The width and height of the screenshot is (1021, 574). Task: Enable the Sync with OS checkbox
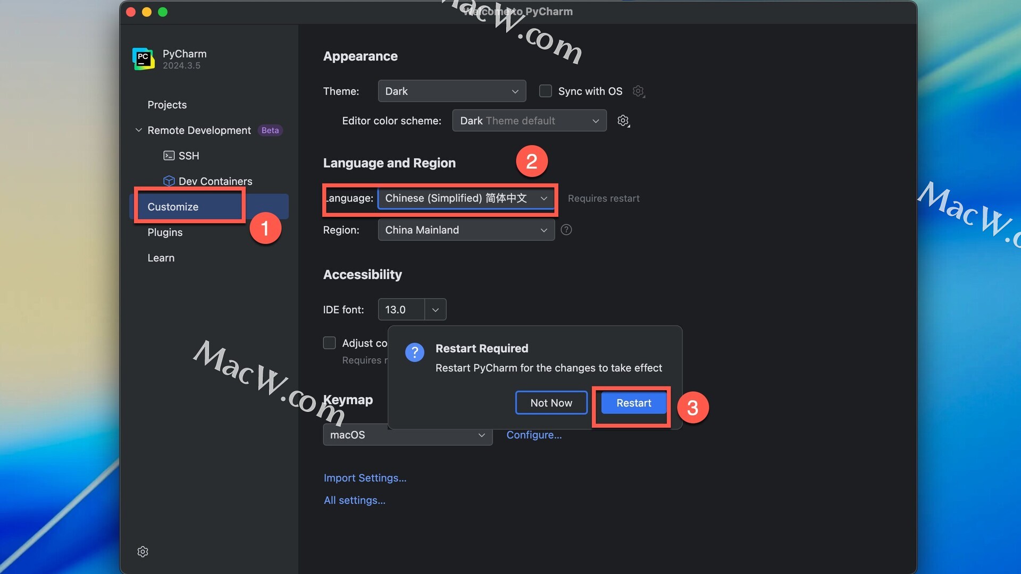click(x=546, y=91)
